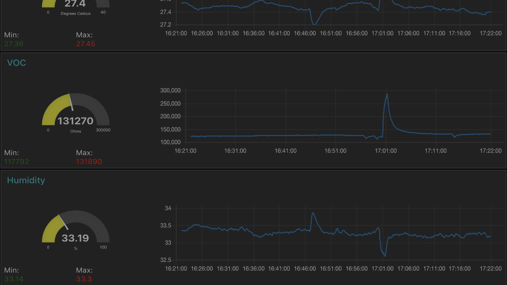Click the VOC Max value 131890

[x=89, y=161]
